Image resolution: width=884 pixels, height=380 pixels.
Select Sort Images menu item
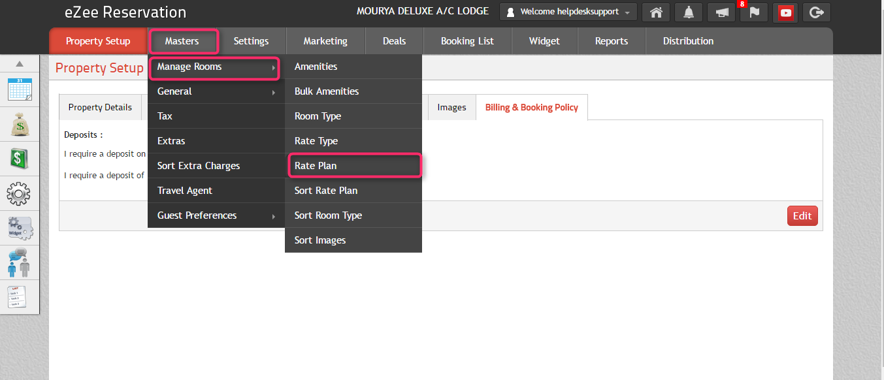coord(353,240)
